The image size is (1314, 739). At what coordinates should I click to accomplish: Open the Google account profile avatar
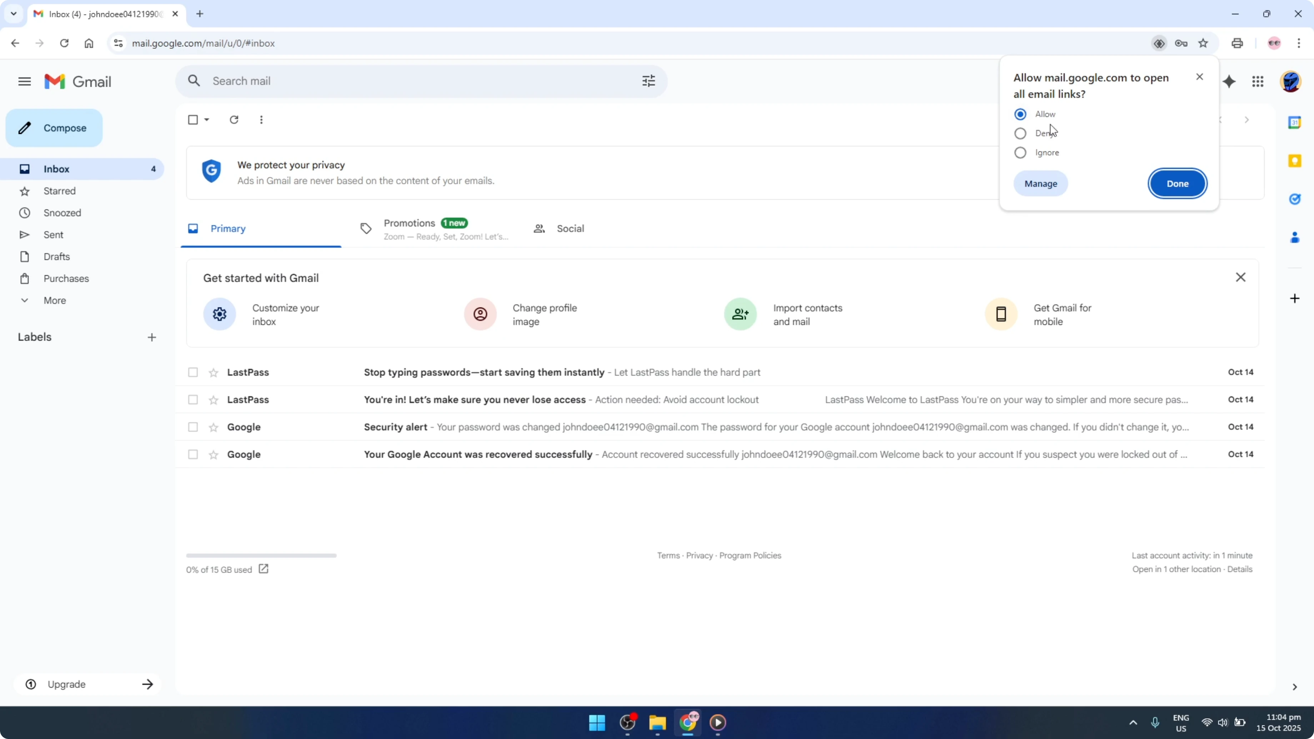tap(1290, 82)
